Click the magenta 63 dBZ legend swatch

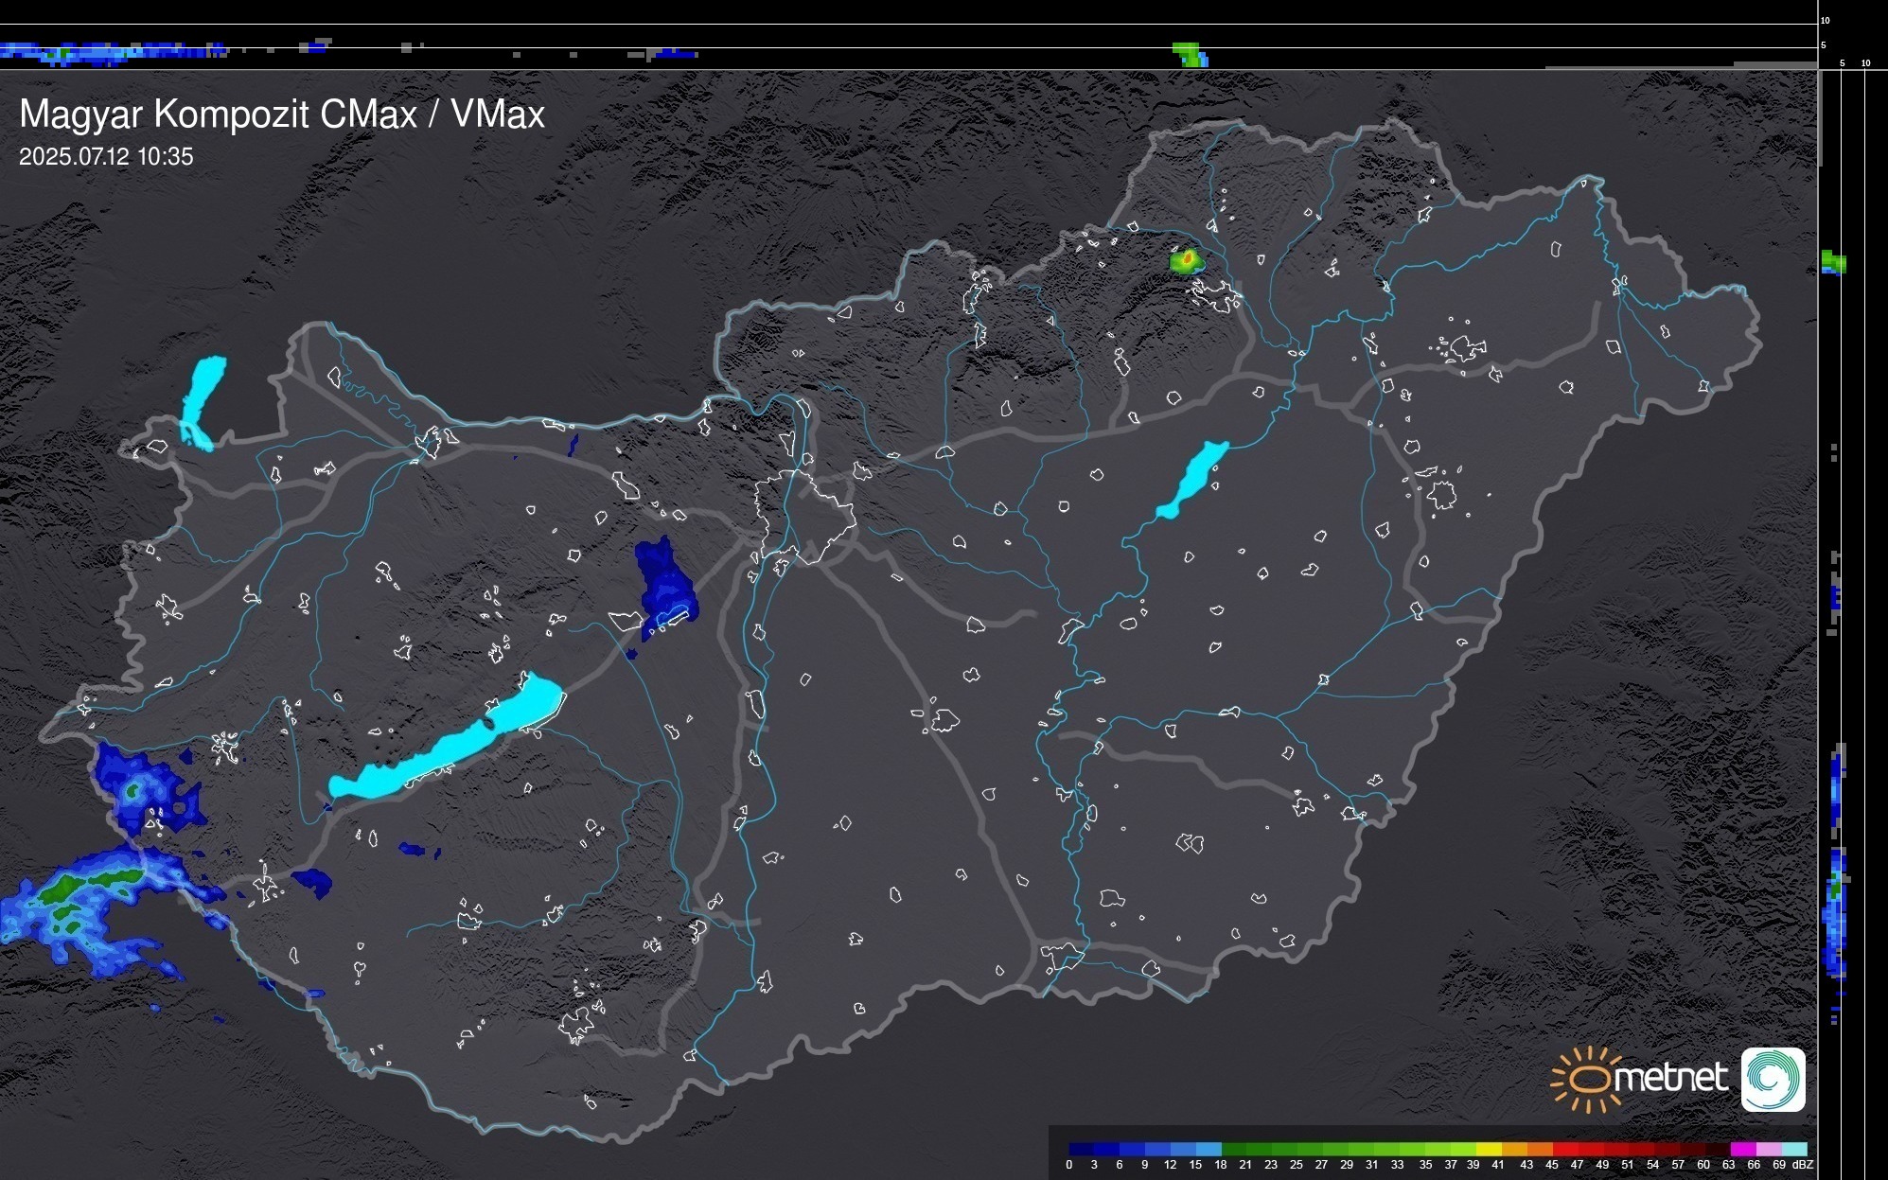coord(1742,1149)
